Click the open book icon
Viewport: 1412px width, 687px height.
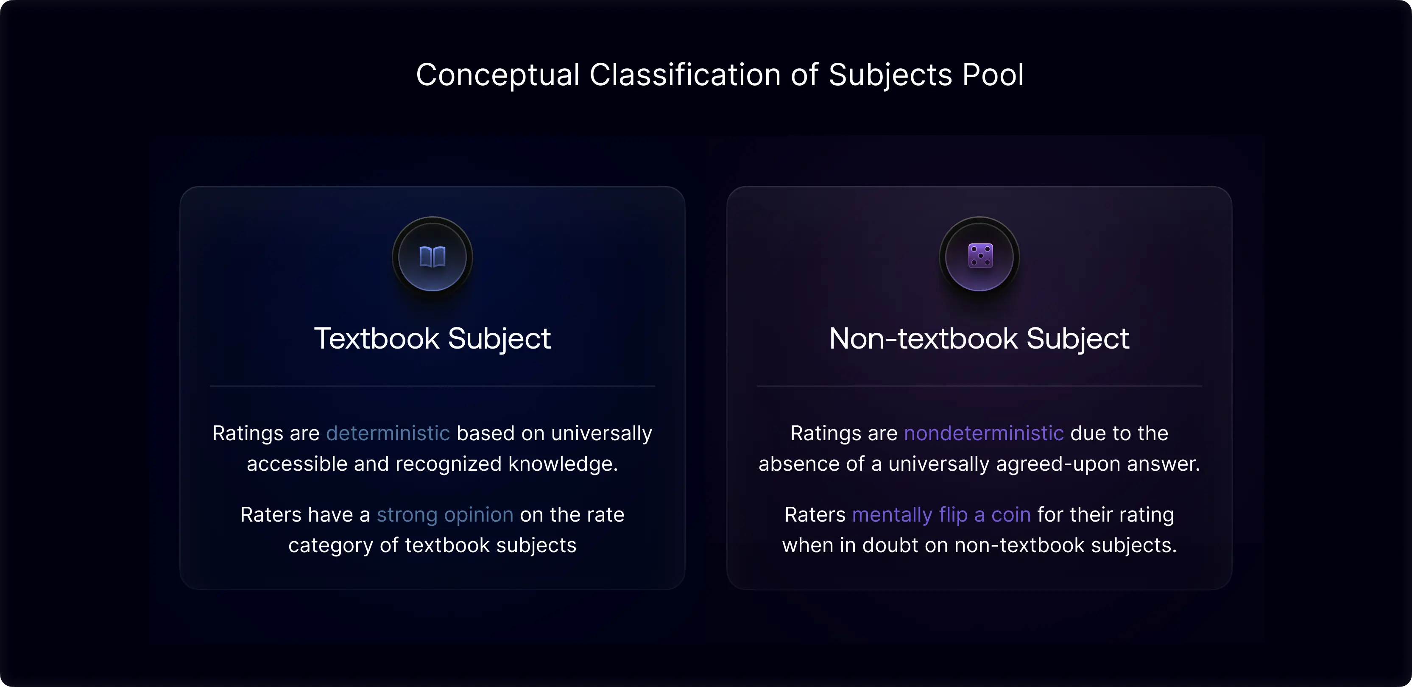(x=433, y=257)
